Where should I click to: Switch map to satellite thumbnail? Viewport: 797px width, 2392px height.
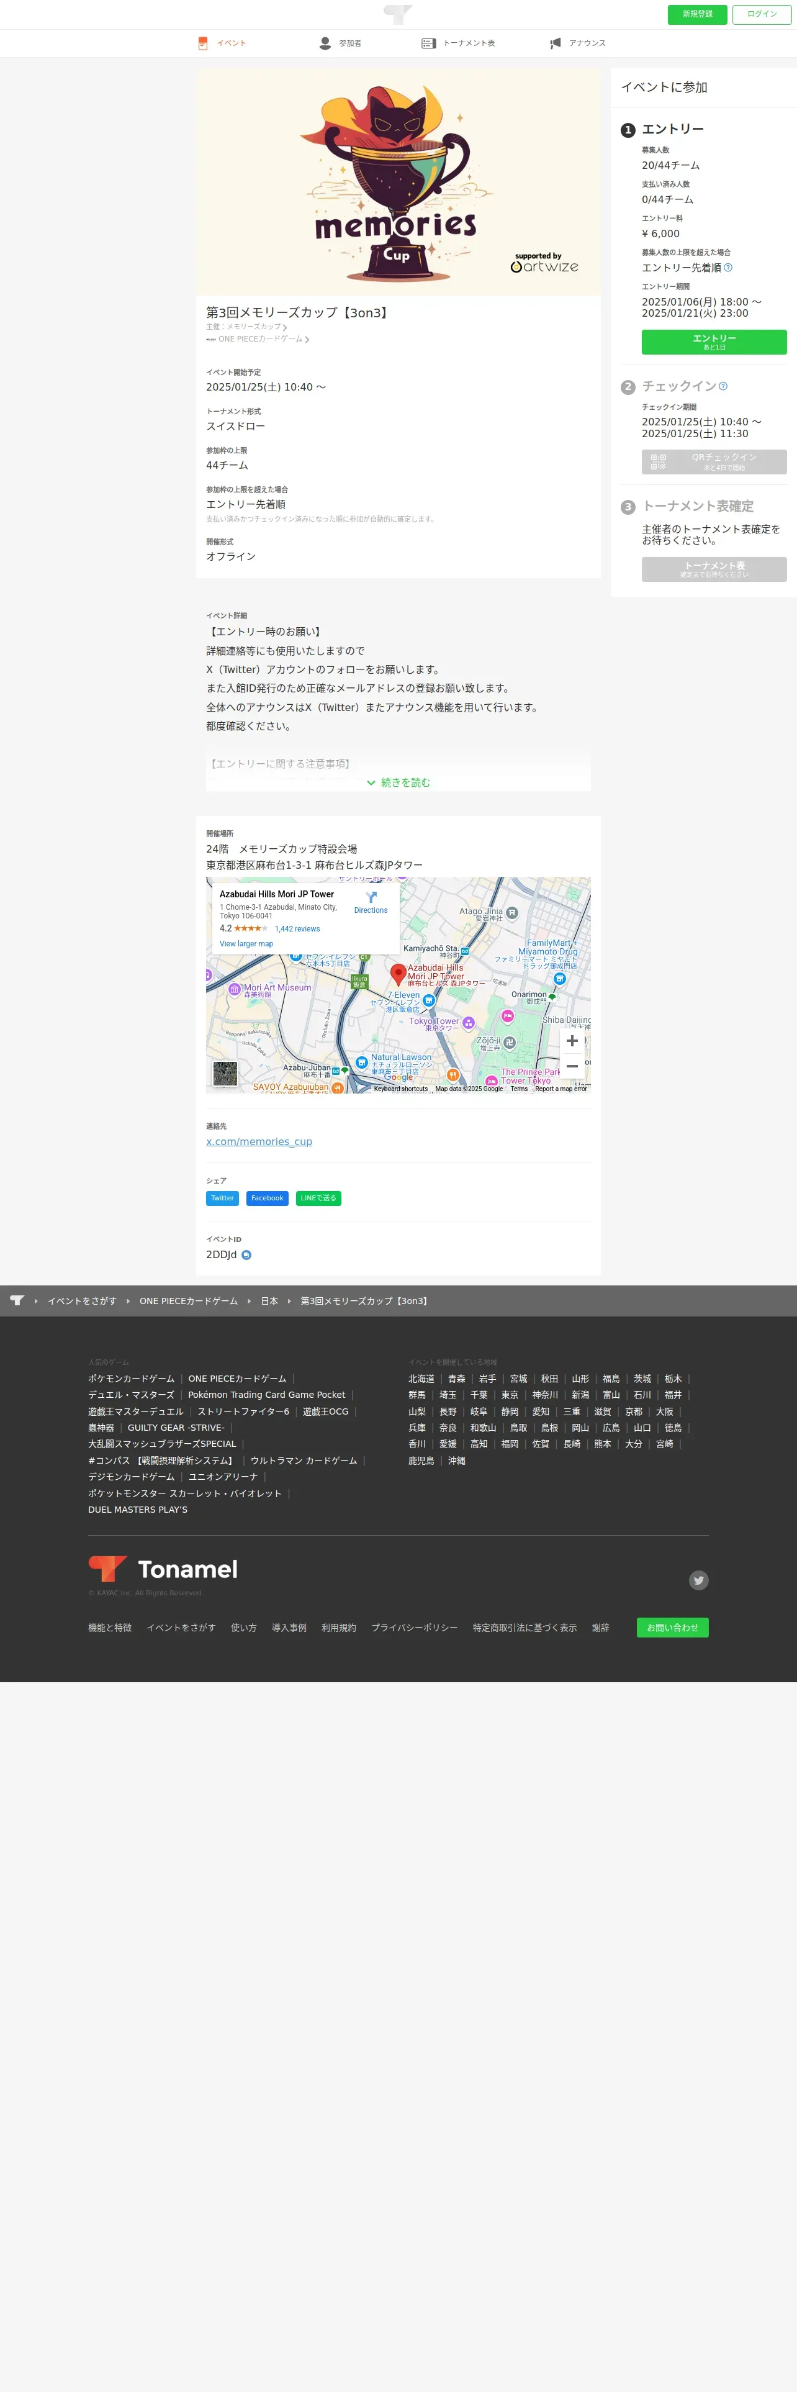point(225,1074)
